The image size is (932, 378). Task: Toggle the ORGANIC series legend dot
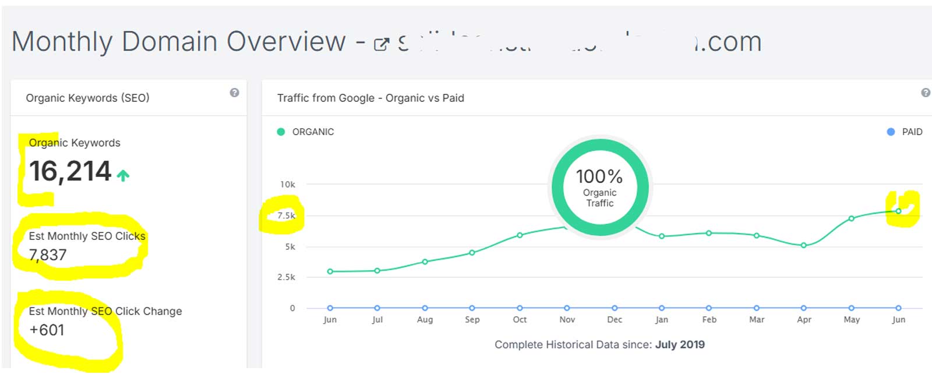(x=281, y=132)
